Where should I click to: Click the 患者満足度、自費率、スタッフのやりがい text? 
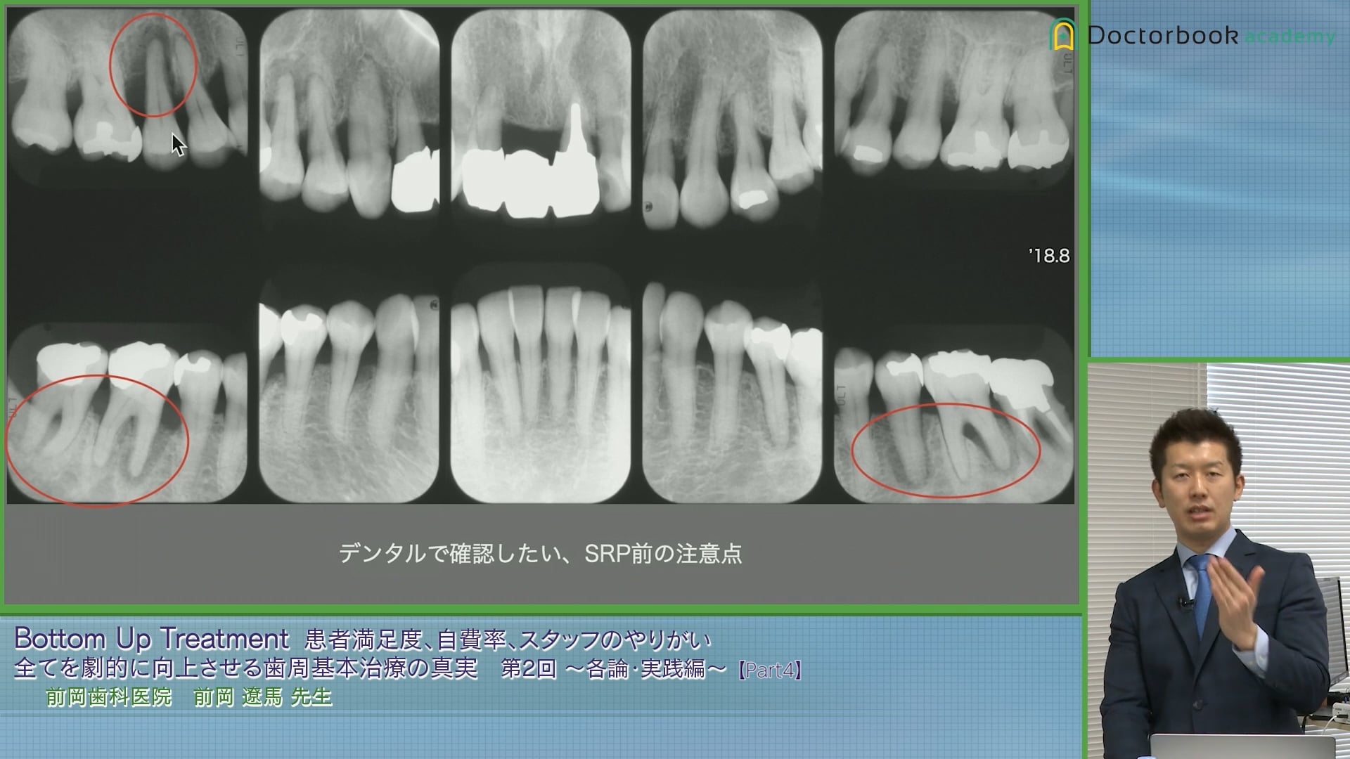coord(508,640)
